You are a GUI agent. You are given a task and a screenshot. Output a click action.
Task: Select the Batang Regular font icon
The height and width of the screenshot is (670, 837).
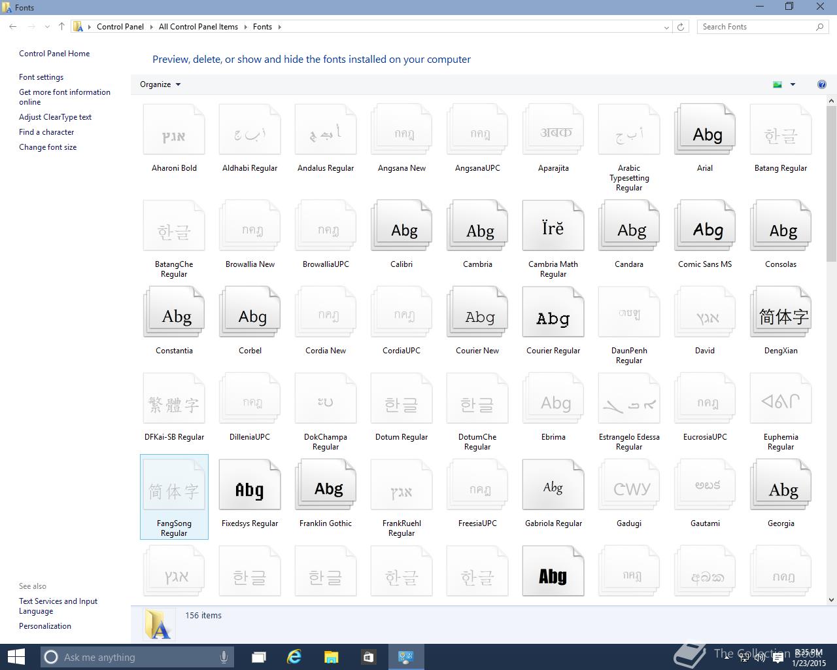pos(781,130)
